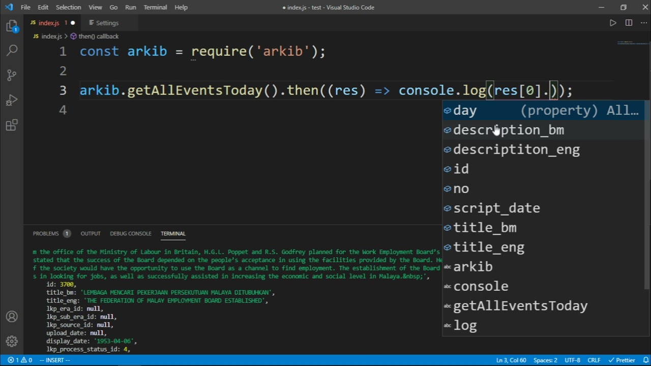Switch to the Problems panel tab
651x366 pixels.
tap(51, 233)
